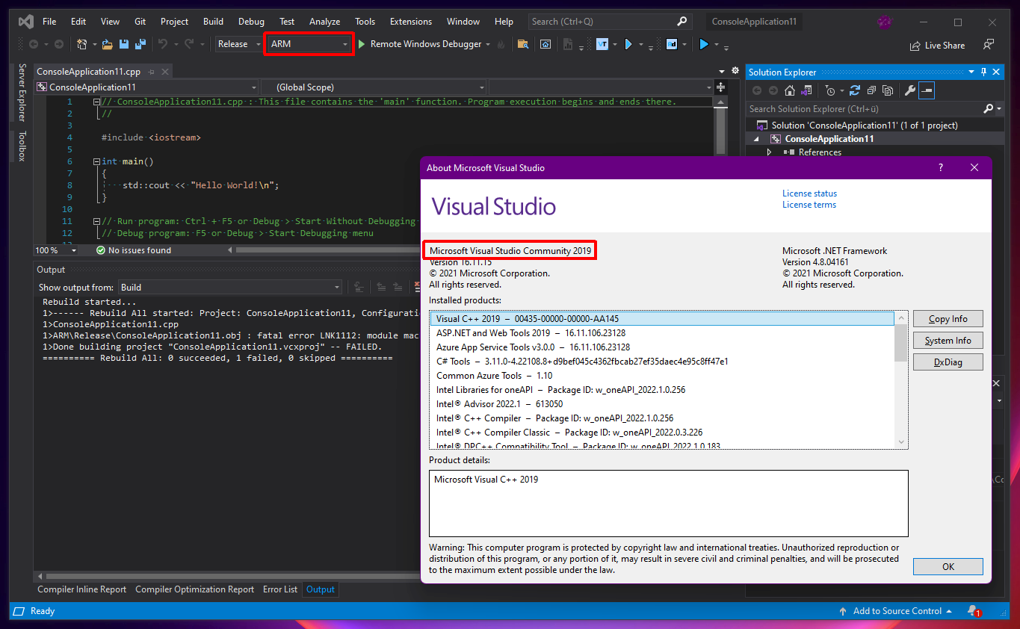Click the Find Message in Code icon
The height and width of the screenshot is (629, 1020).
359,287
